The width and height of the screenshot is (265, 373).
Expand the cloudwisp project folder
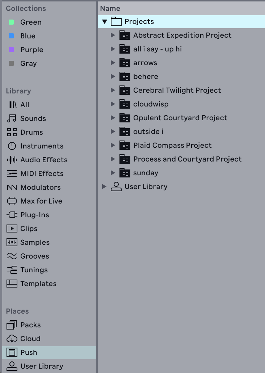(113, 104)
